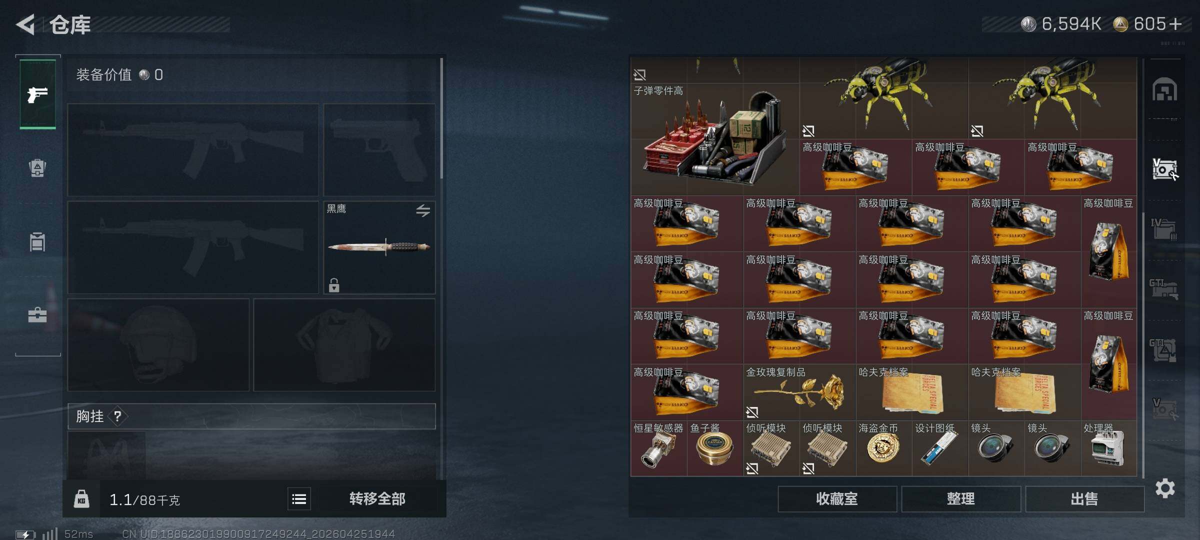1200x540 pixels.
Task: Click the 出售 sell button
Action: point(1084,499)
